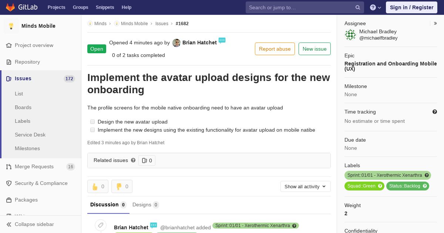Click help icon on Status::Backlog label
Screen dimensions: 444x233
425,186
